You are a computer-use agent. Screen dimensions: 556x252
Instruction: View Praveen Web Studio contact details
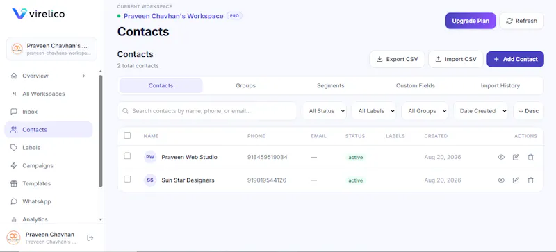coord(501,157)
